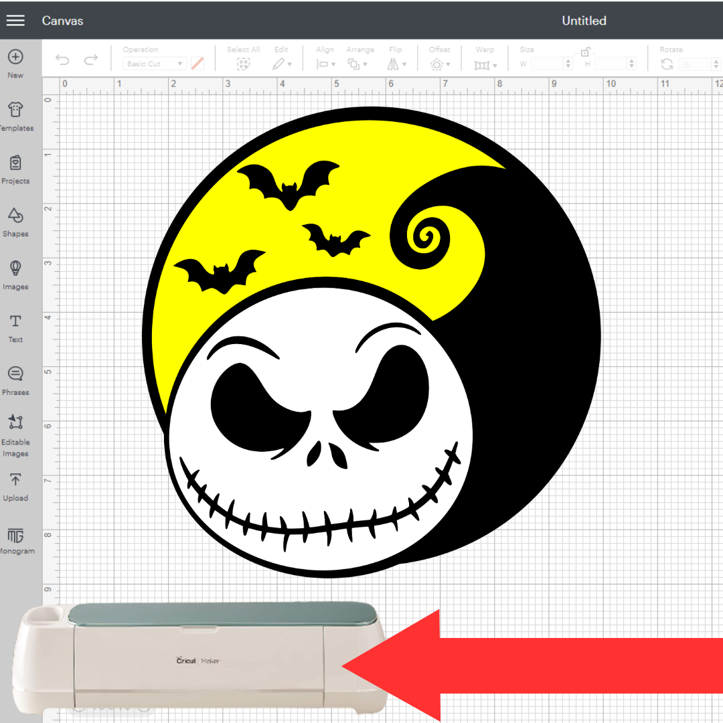Click the Flip mirror icon

point(393,64)
